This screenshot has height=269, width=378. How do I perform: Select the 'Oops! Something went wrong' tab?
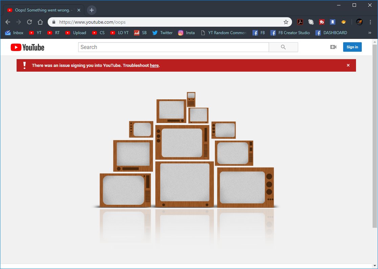point(44,10)
